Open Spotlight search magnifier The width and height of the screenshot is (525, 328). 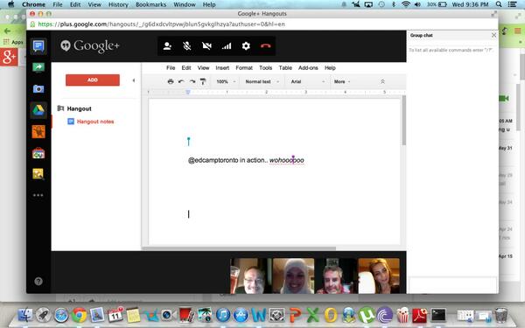point(499,4)
